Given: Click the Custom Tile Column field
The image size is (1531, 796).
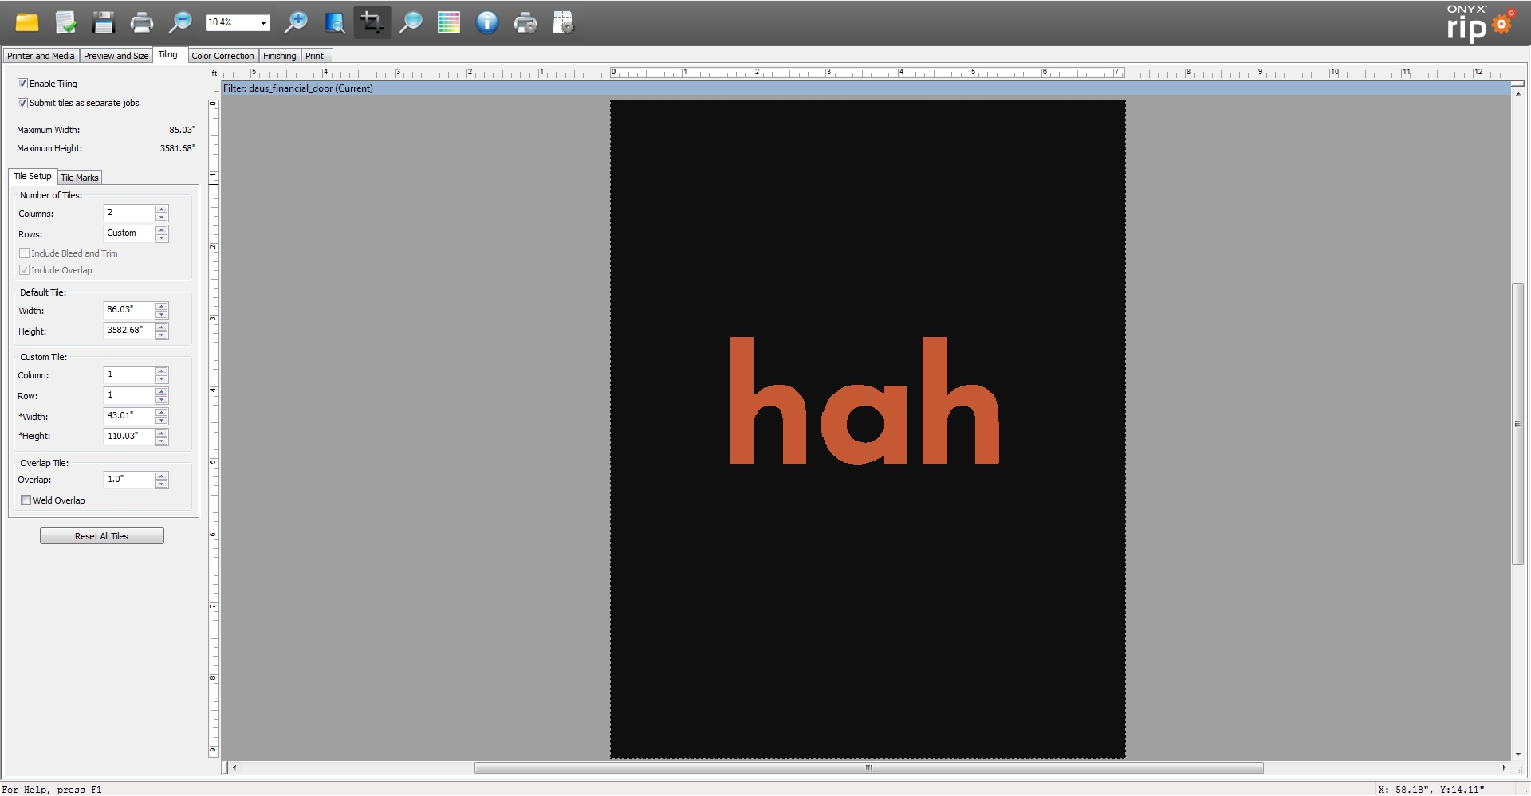Looking at the screenshot, I should [x=129, y=374].
